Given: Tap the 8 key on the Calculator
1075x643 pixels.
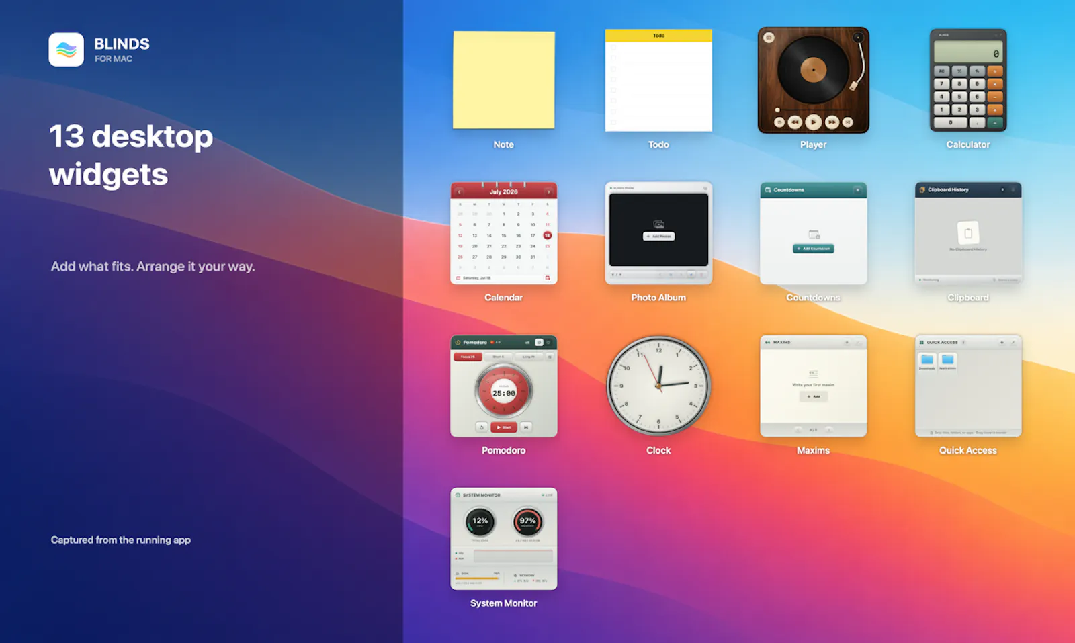Looking at the screenshot, I should (959, 84).
